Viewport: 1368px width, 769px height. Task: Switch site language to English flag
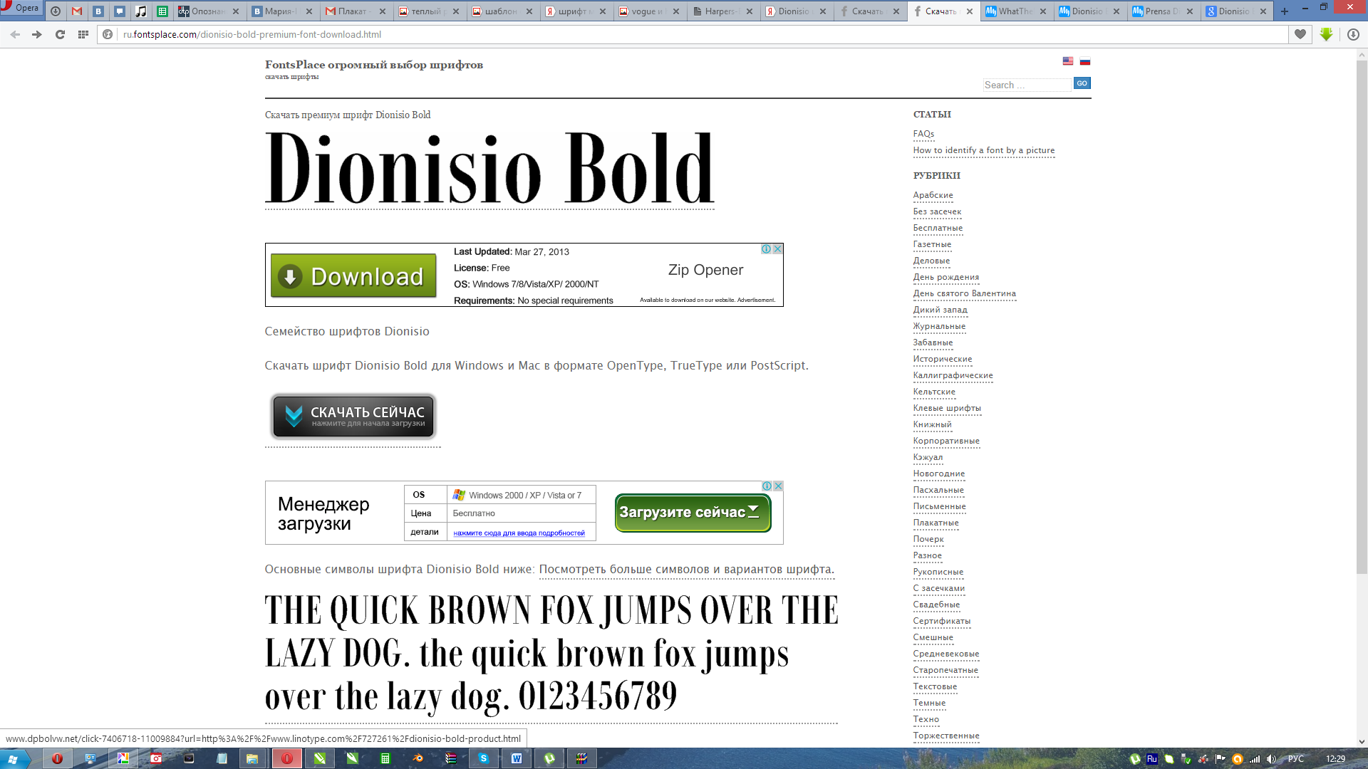1067,61
